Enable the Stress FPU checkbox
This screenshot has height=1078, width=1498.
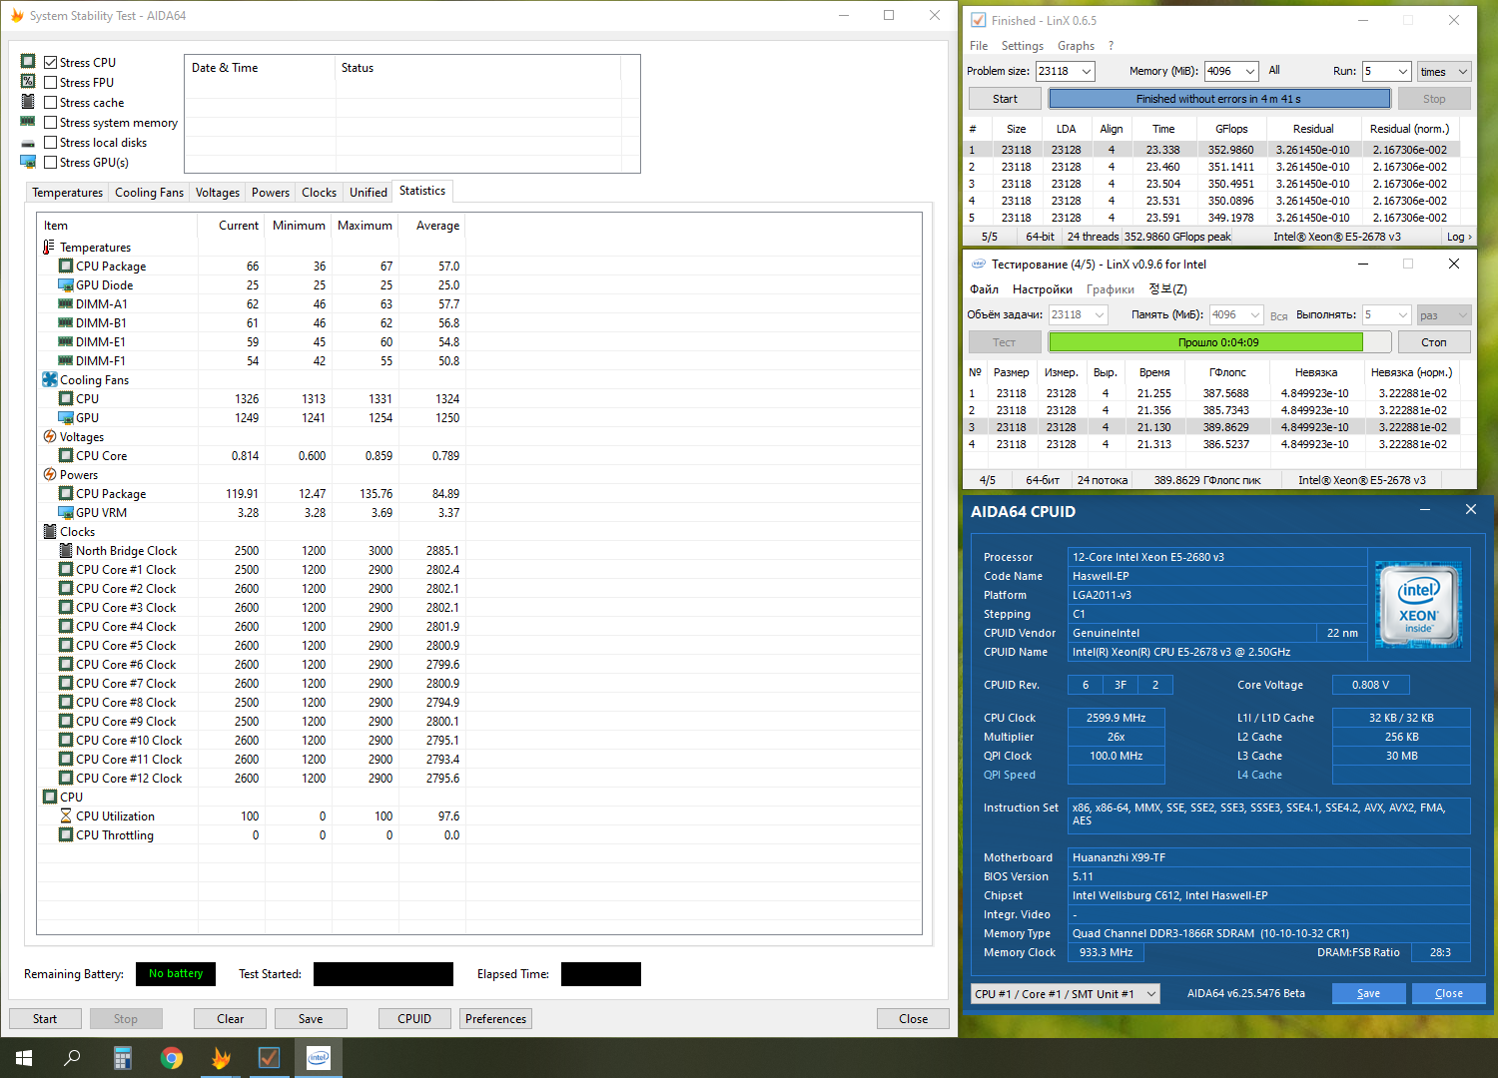[x=50, y=82]
